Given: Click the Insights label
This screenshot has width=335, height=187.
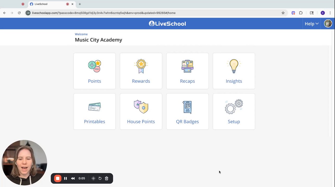Looking at the screenshot, I should pyautogui.click(x=234, y=81).
